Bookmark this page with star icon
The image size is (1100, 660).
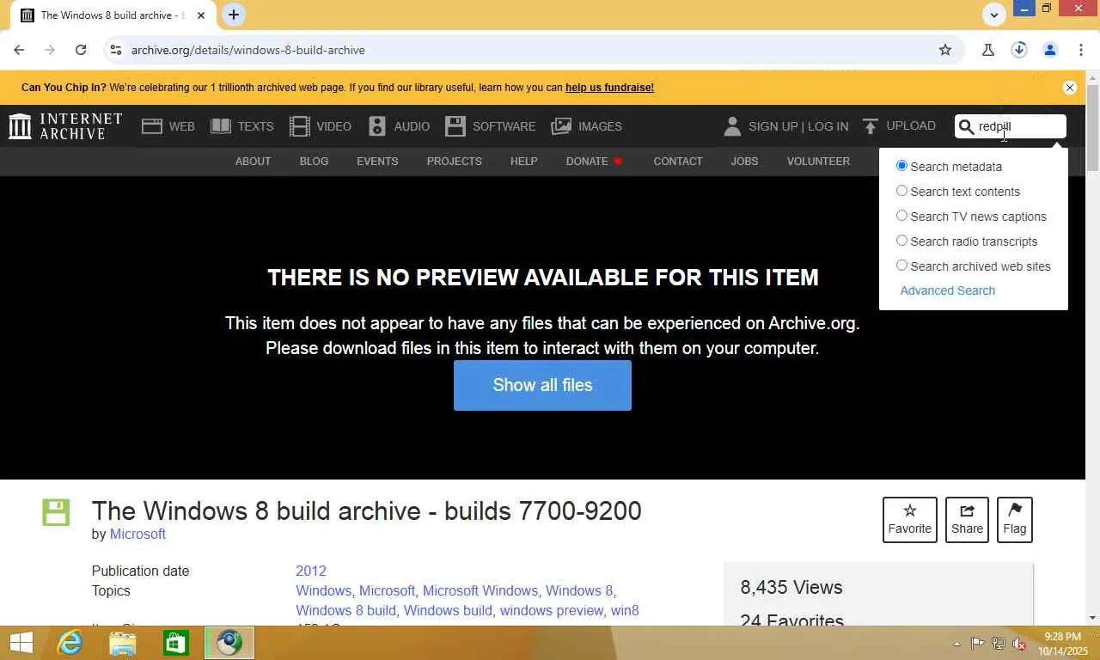[945, 50]
